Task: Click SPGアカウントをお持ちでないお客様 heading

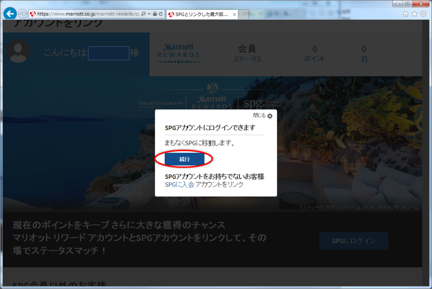Action: [214, 176]
